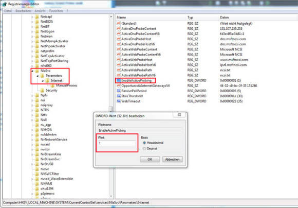Image resolution: width=298 pixels, height=208 pixels.
Task: Click the Wert input field
Action: point(117,143)
